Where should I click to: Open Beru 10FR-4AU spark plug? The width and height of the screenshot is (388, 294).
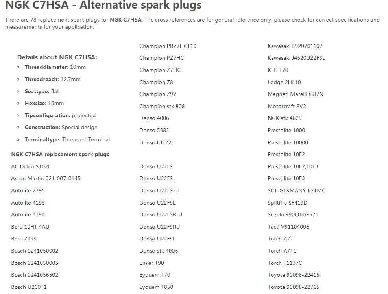[30, 227]
